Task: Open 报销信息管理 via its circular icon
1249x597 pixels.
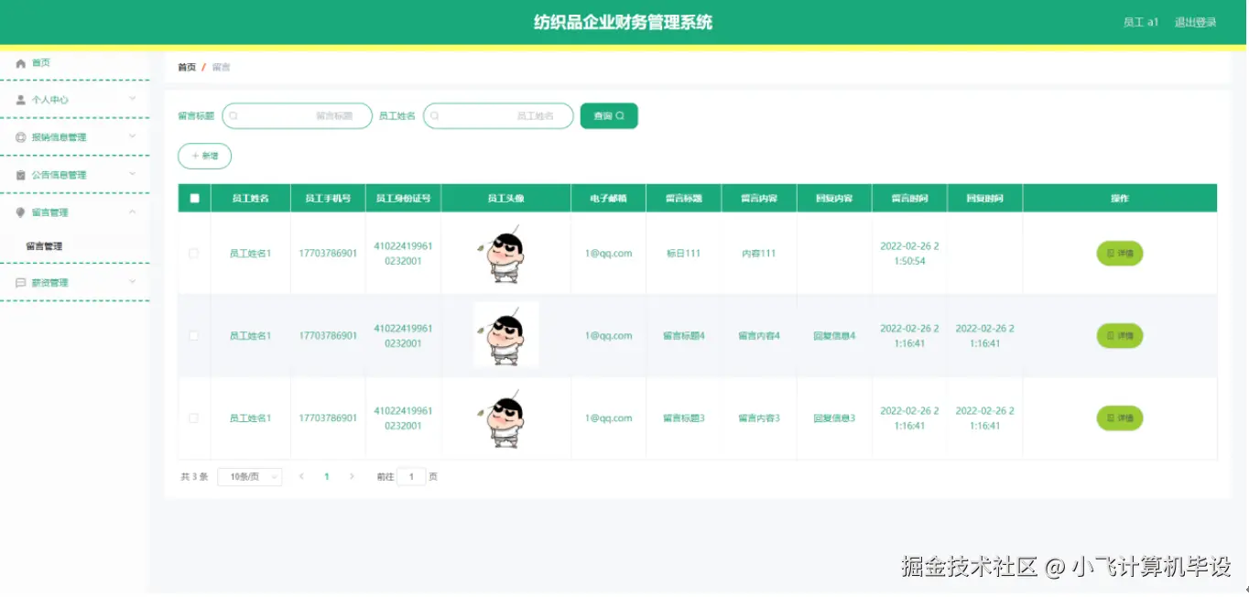Action: coord(20,136)
